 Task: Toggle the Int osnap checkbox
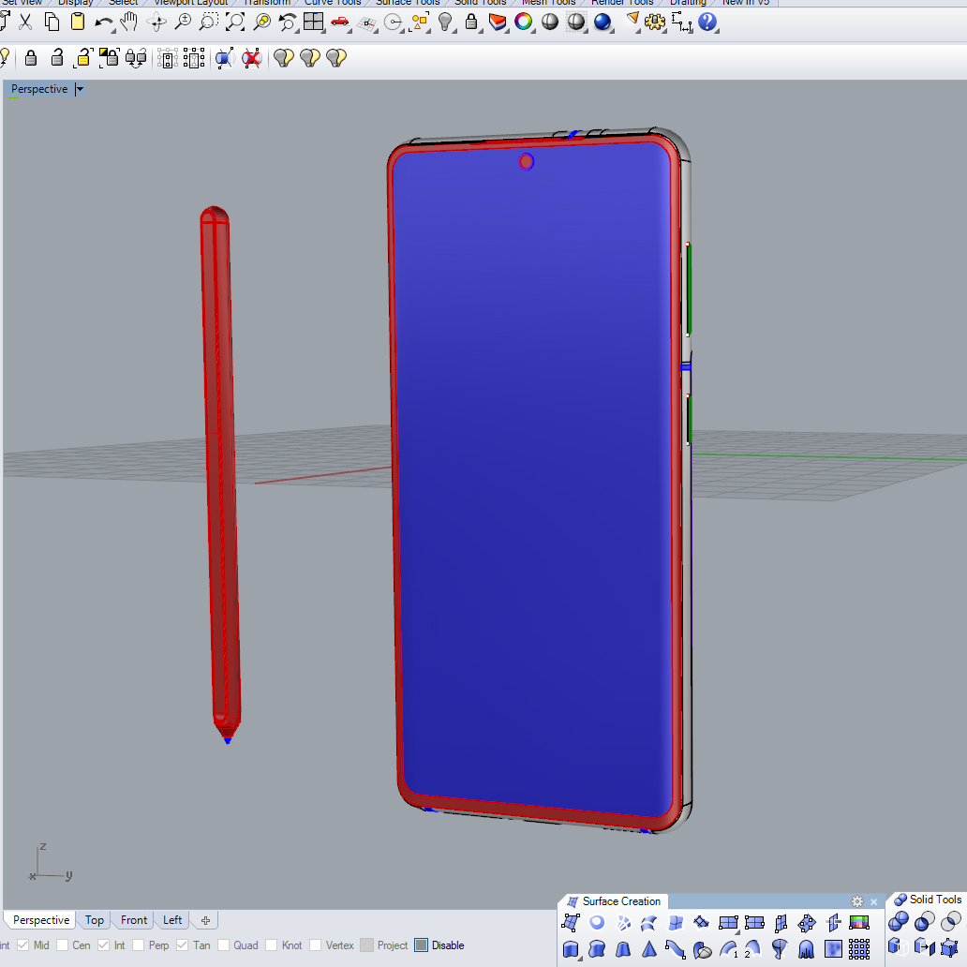coord(103,945)
